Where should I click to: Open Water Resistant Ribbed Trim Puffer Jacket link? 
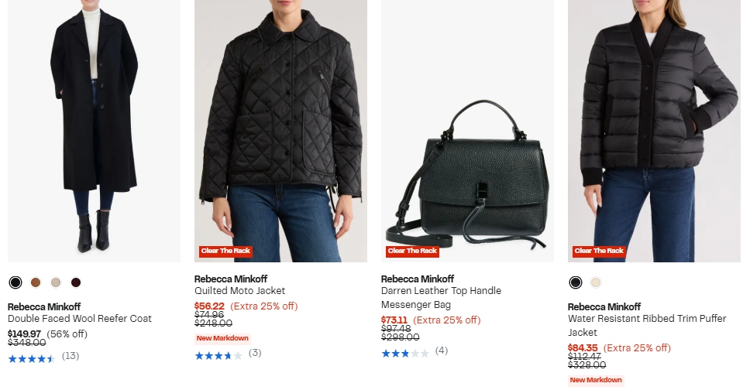tap(647, 325)
